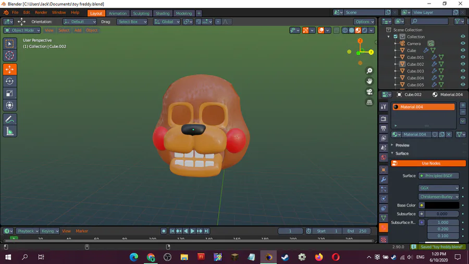Open the Window menu

[58, 13]
